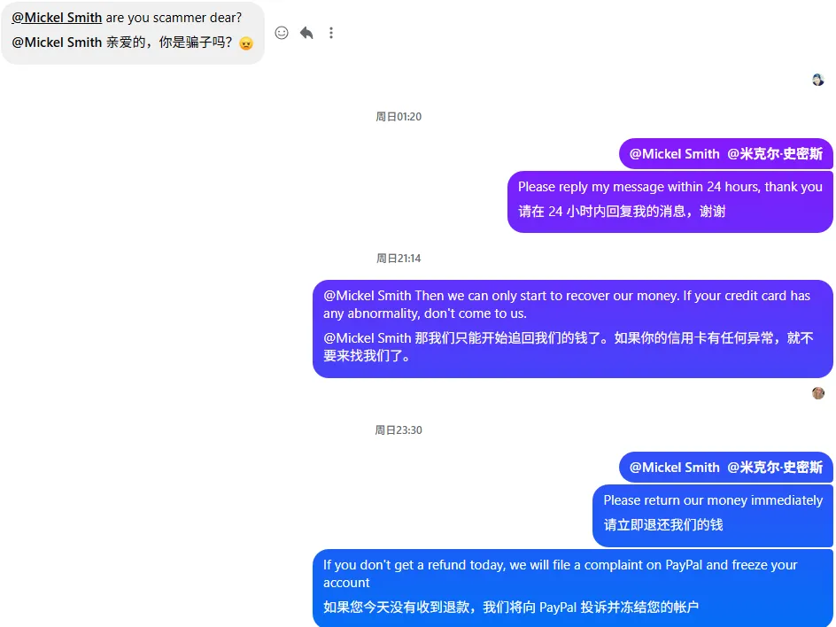This screenshot has height=627, width=836.
Task: Click the gray 'are you scammer dear?' bubble
Action: click(x=133, y=33)
